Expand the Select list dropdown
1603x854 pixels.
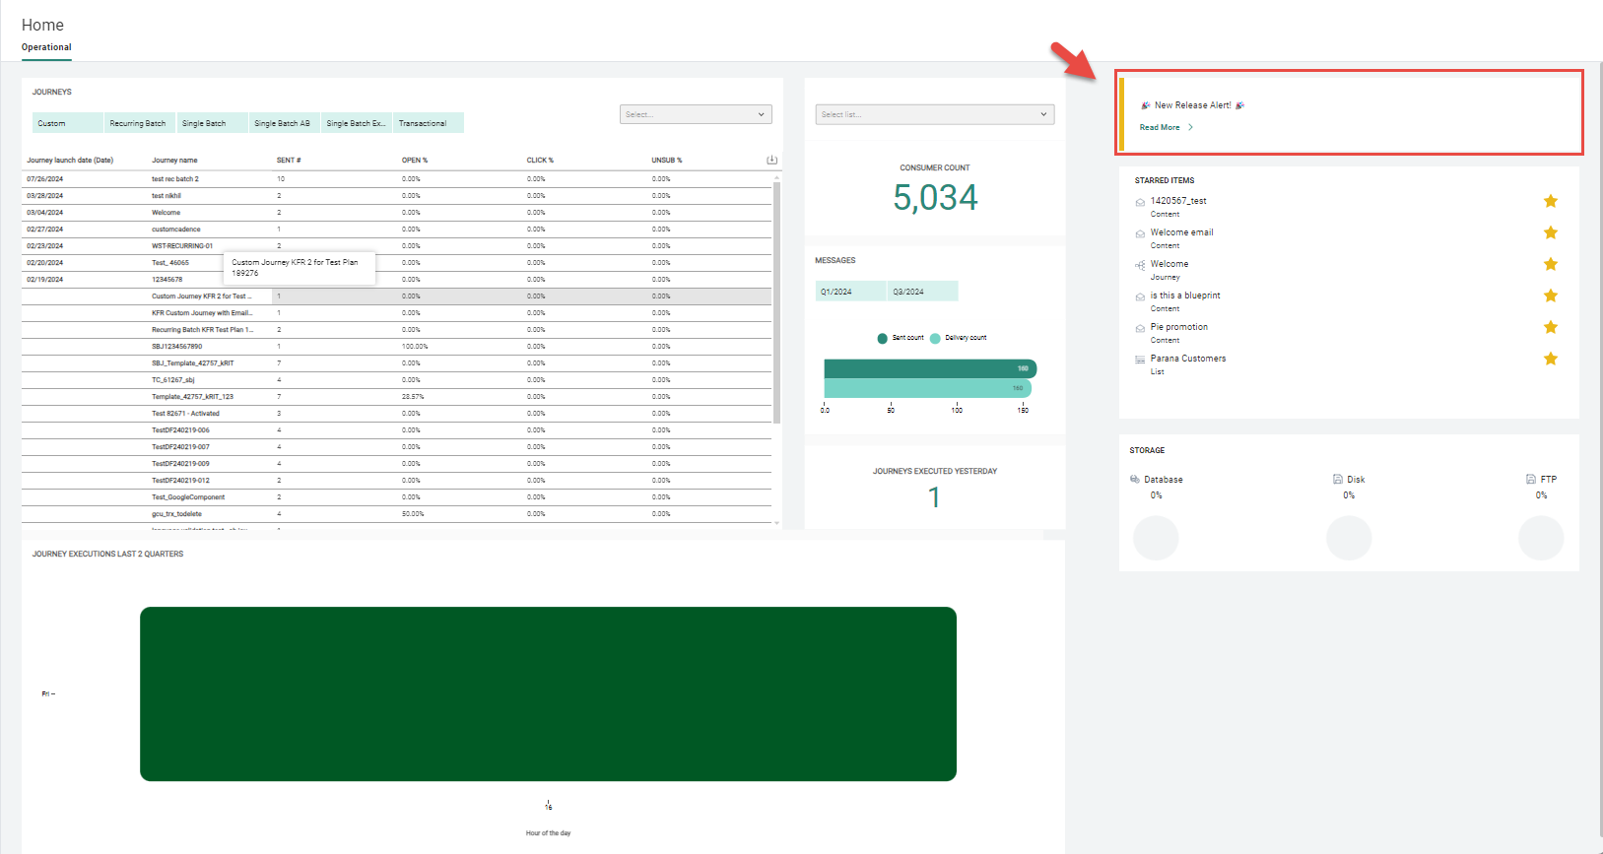point(934,114)
